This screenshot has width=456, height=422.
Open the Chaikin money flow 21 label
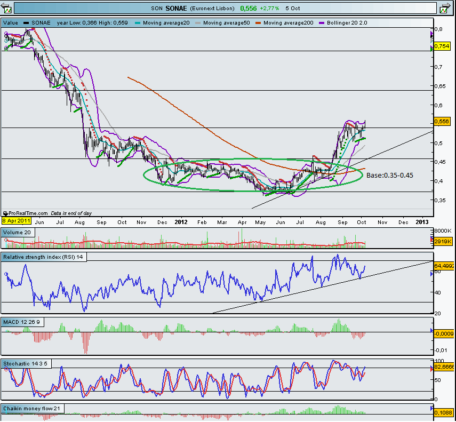pyautogui.click(x=33, y=409)
